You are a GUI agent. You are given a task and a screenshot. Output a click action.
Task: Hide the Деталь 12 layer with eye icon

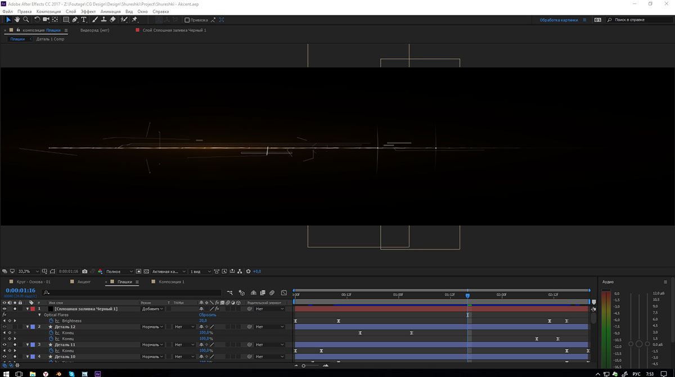4,326
